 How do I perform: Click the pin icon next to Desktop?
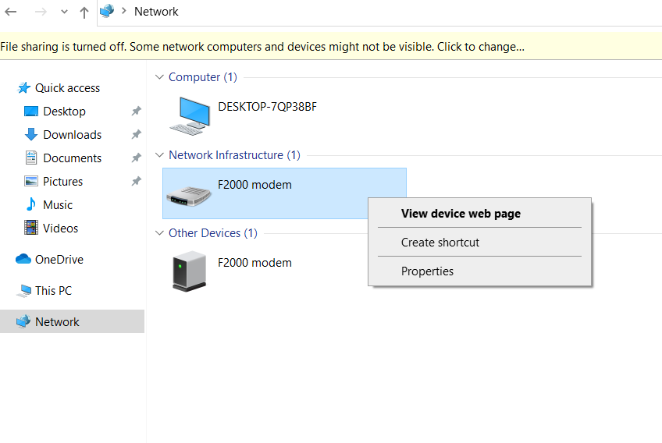click(136, 111)
